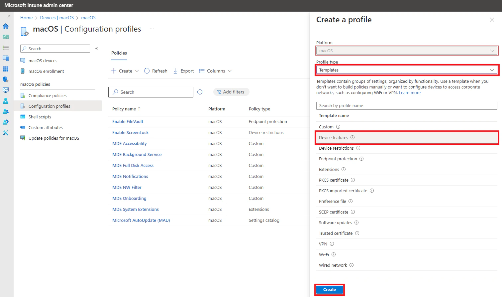Image resolution: width=502 pixels, height=297 pixels.
Task: Collapse the macOS menu pane with double chevron
Action: pos(96,49)
